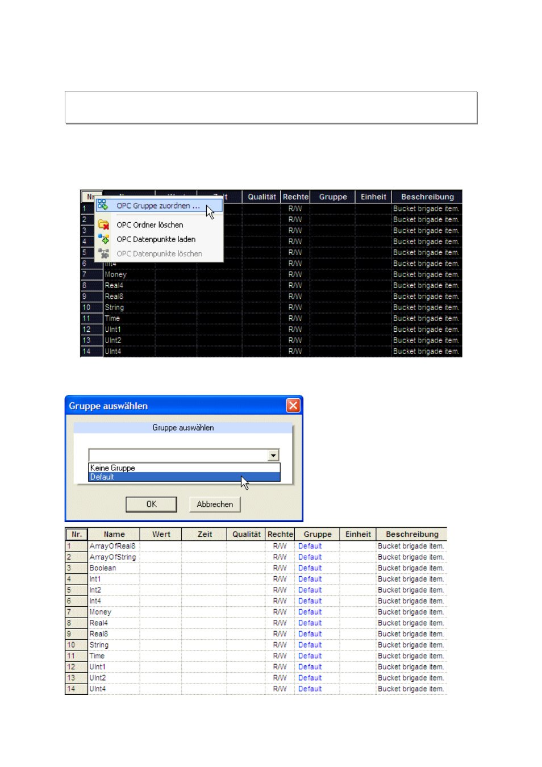Image resolution: width=542 pixels, height=767 pixels.
Task: Click the Wert header in light table
Action: point(161,534)
